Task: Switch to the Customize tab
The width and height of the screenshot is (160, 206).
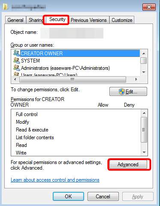Action: click(x=122, y=20)
